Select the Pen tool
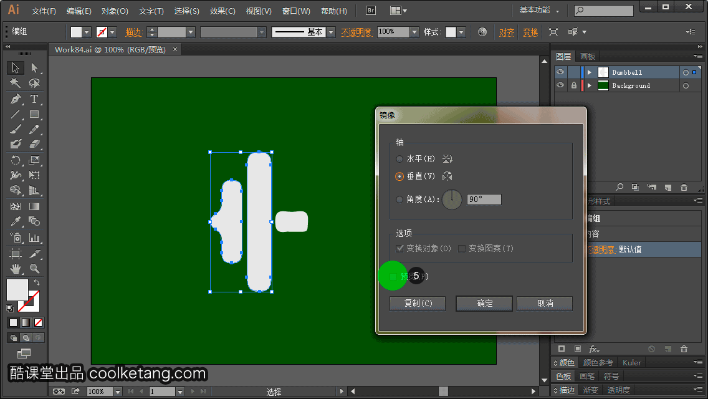The width and height of the screenshot is (708, 399). click(16, 99)
